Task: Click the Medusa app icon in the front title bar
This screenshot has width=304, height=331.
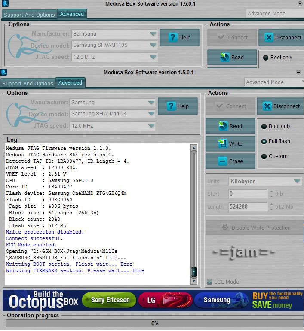Action: [x=3, y=72]
